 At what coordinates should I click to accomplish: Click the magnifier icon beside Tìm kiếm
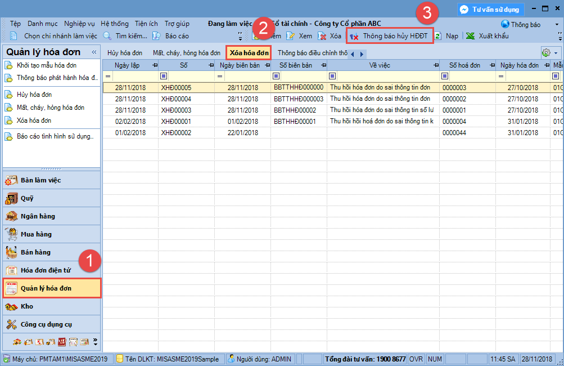pos(107,36)
